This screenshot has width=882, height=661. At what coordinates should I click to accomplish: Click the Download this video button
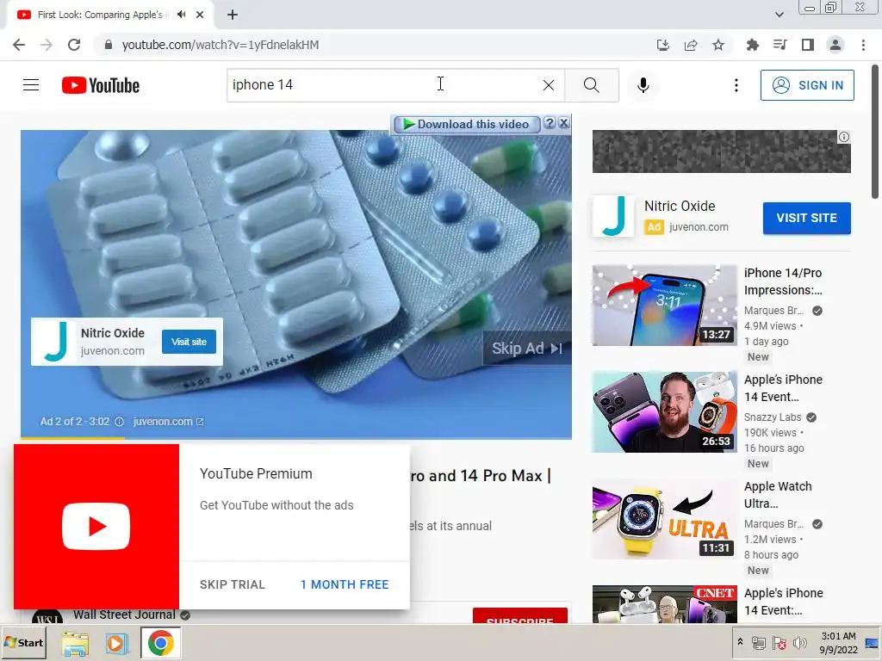point(467,124)
